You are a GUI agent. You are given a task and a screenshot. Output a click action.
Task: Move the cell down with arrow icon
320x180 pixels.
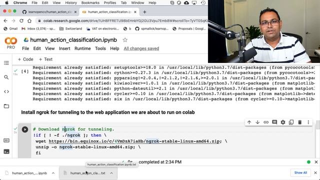[x=257, y=122]
